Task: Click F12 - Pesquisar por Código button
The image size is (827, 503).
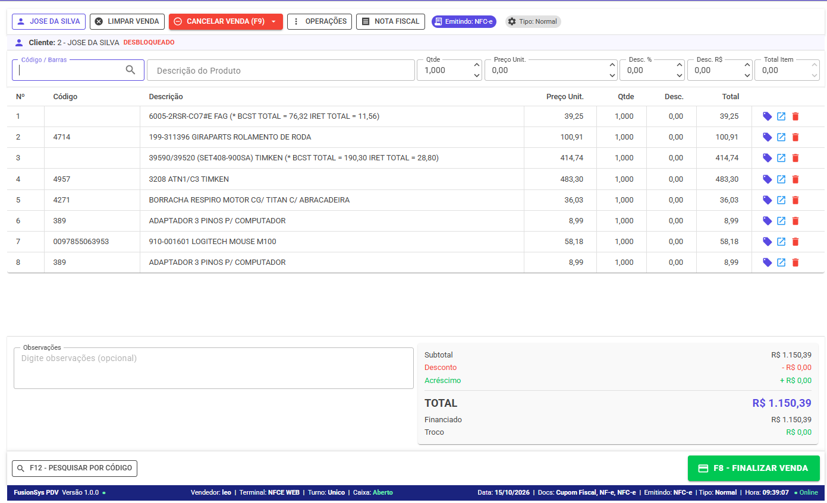Action: (x=74, y=468)
